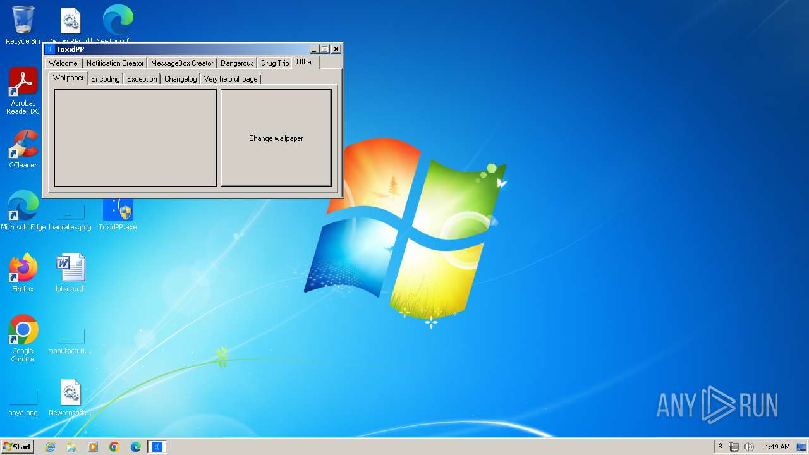Switch to the Encoding sub-tab

pyautogui.click(x=105, y=79)
